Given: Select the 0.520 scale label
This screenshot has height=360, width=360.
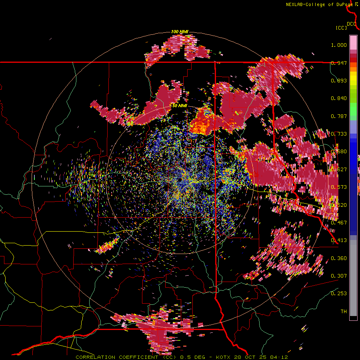Looking at the screenshot, I should (339, 205).
